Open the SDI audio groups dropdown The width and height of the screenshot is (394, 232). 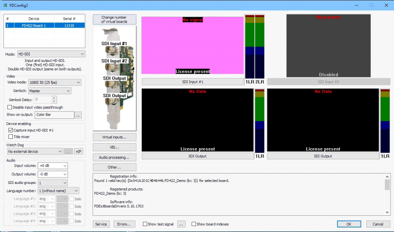click(x=53, y=182)
